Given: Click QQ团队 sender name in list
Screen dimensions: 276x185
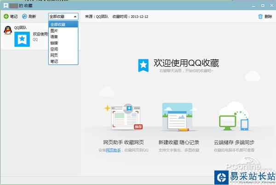Looking at the screenshot, I should coord(20,28).
